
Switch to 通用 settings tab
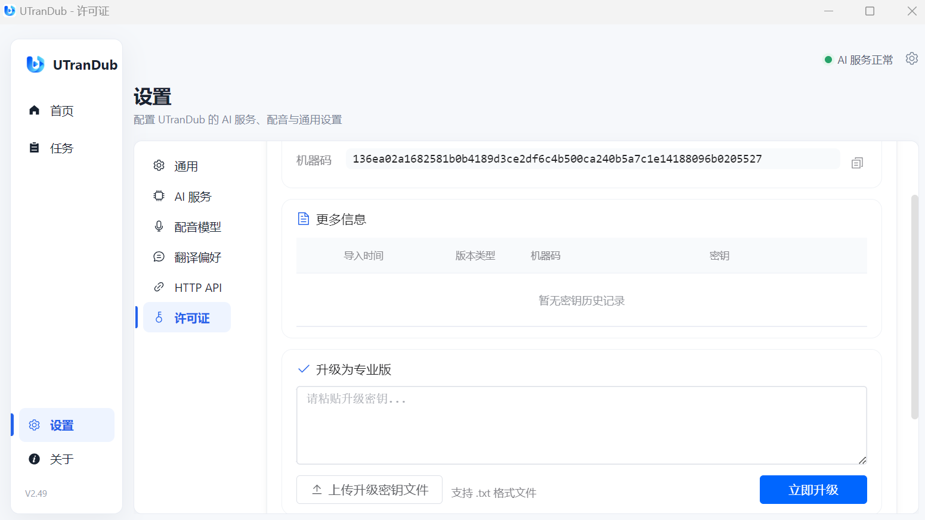(x=187, y=166)
